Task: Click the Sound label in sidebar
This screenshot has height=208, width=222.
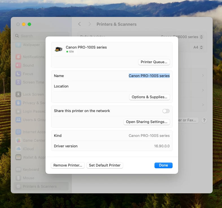Action: click(28, 65)
